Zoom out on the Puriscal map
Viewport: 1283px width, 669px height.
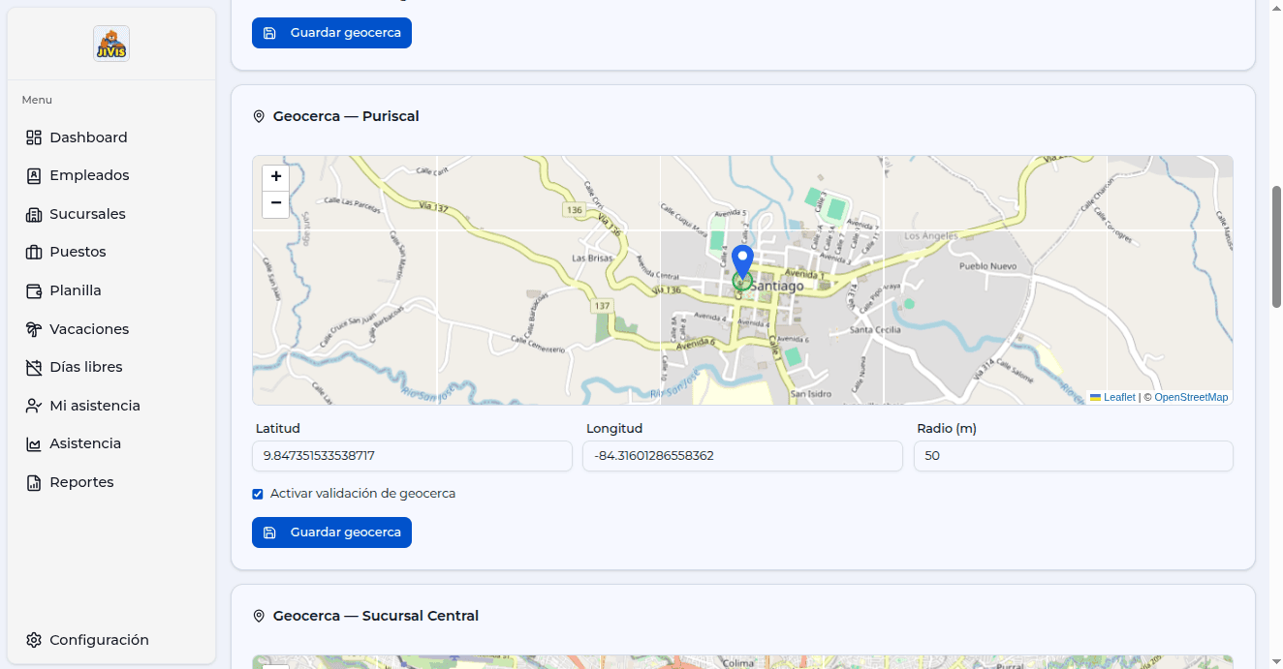point(276,203)
